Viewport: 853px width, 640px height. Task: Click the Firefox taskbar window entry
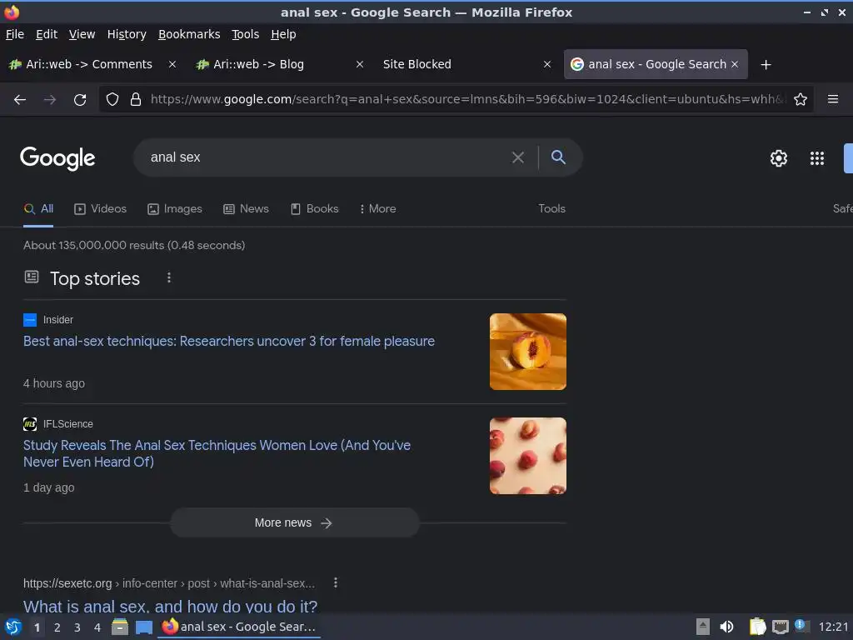tap(239, 627)
